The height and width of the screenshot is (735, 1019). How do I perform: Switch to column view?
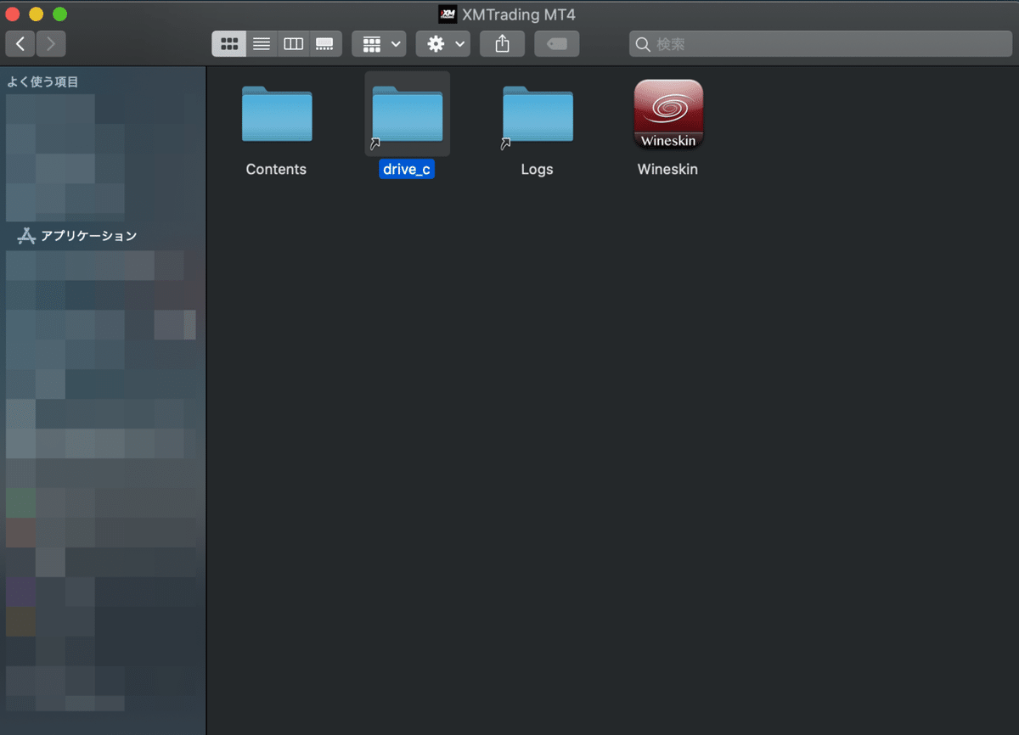[x=293, y=44]
